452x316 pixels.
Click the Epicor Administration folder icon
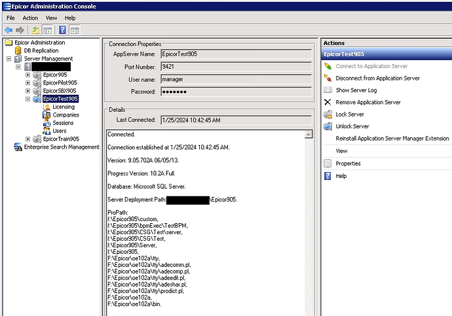click(9, 43)
